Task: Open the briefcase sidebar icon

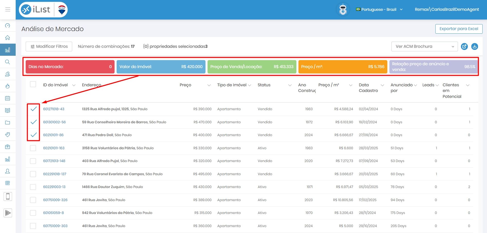Action: tap(8, 147)
